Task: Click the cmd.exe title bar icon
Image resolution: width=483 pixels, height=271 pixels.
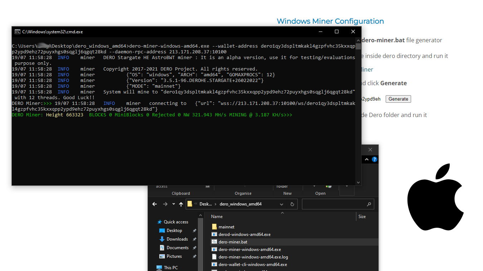Action: click(x=17, y=32)
